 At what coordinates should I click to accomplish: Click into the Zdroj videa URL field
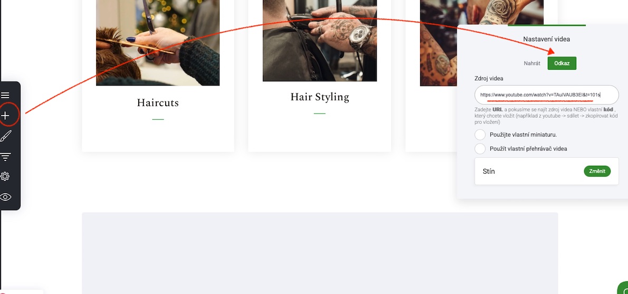(x=546, y=95)
